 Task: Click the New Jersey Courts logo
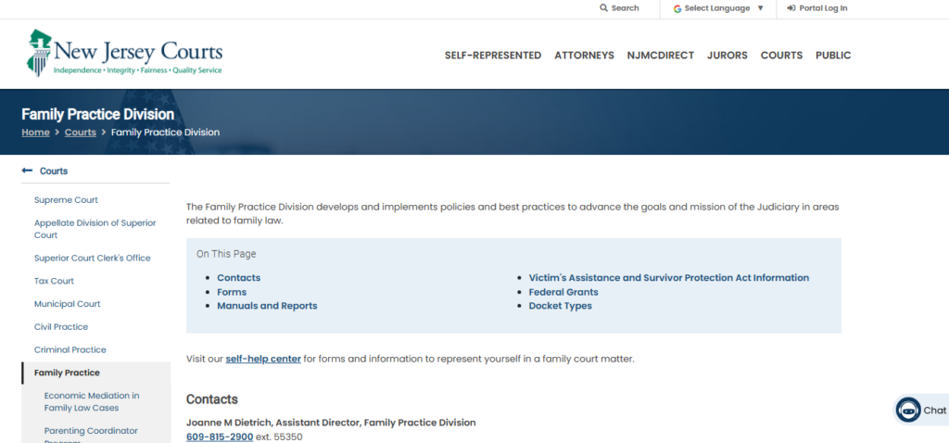point(124,53)
